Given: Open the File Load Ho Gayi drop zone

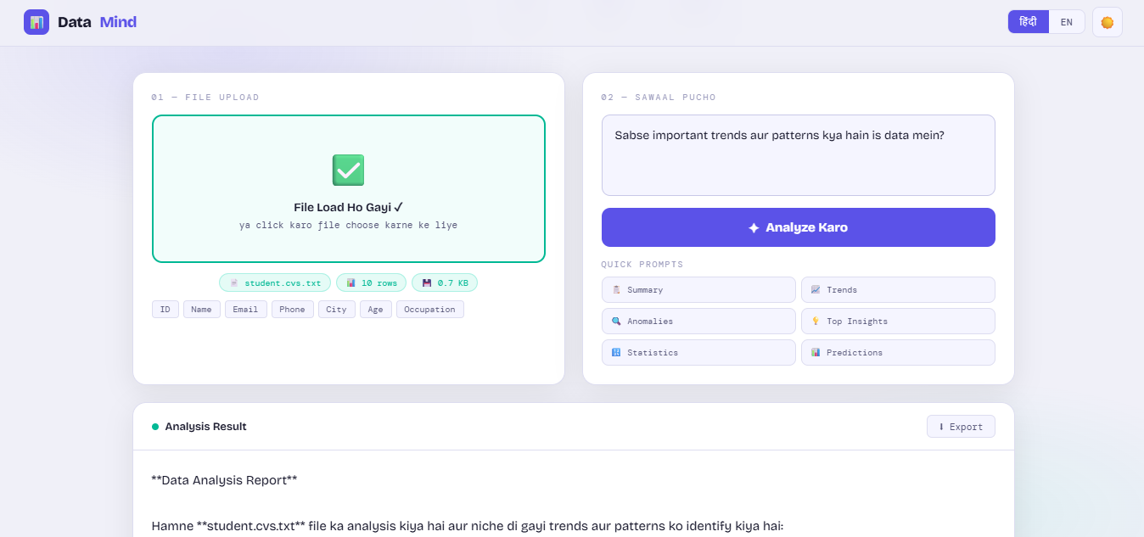Looking at the screenshot, I should pos(348,189).
